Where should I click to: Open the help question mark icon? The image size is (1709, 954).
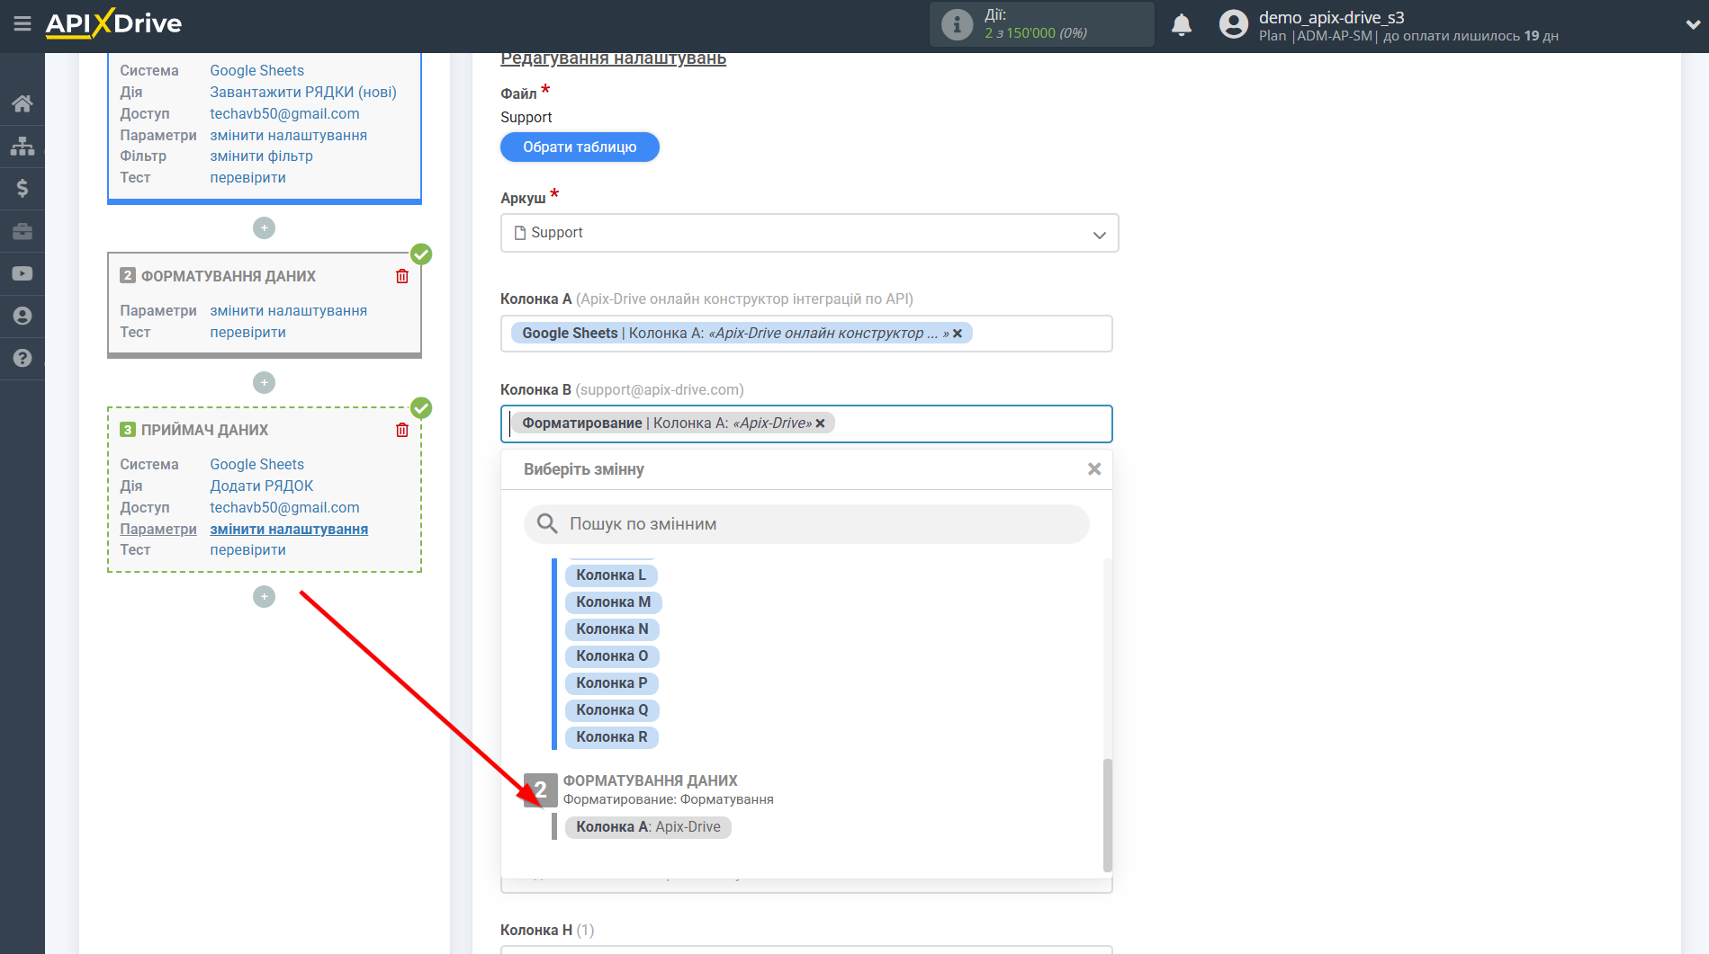[x=22, y=358]
